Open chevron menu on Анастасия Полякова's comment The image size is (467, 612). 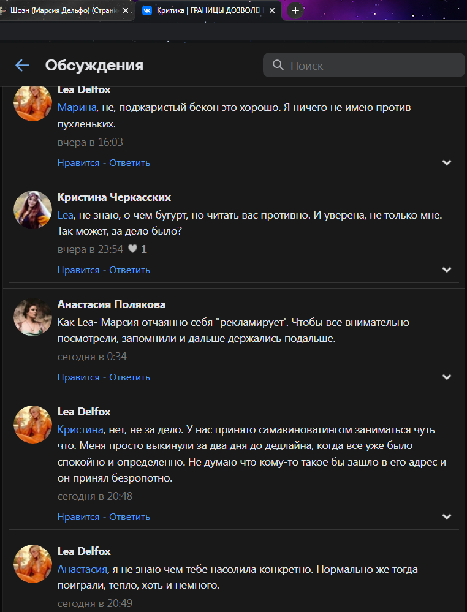pyautogui.click(x=447, y=377)
